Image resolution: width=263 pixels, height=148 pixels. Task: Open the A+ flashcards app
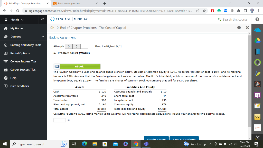(x=257, y=84)
